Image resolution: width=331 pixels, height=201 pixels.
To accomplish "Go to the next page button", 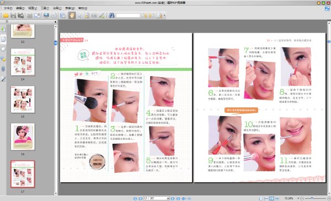I will [173, 198].
